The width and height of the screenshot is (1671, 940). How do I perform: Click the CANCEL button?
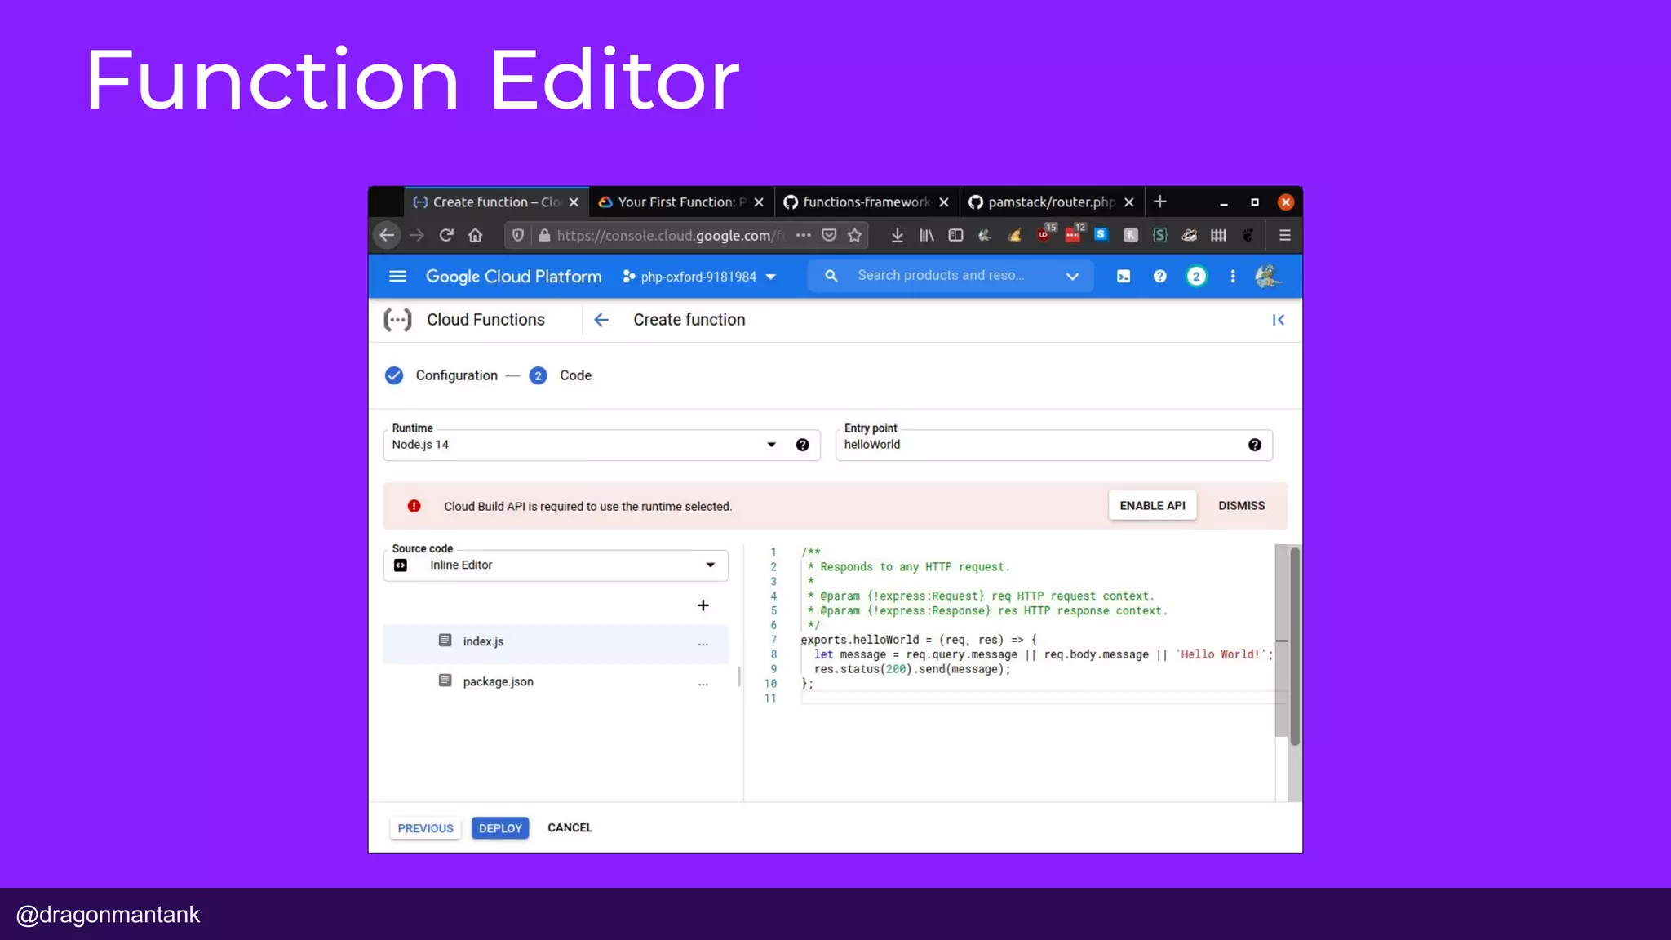[x=570, y=827]
